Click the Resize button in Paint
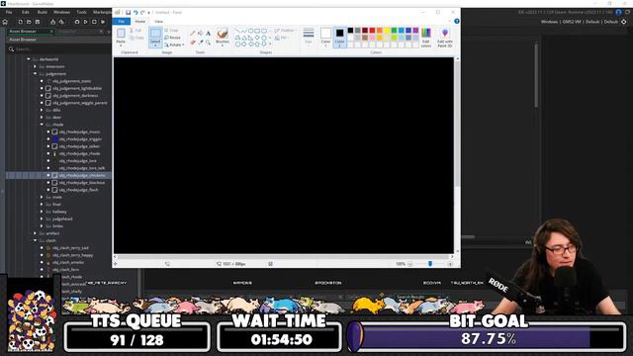Viewport: 633px width, 356px height. [x=173, y=38]
